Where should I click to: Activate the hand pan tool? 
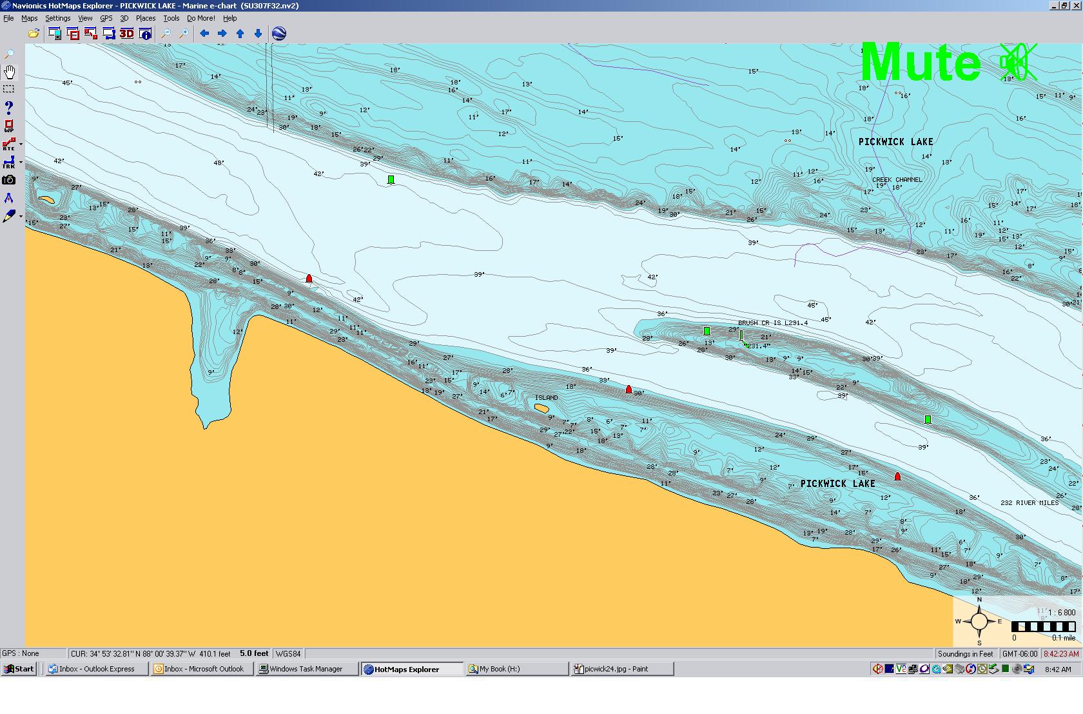pos(9,72)
